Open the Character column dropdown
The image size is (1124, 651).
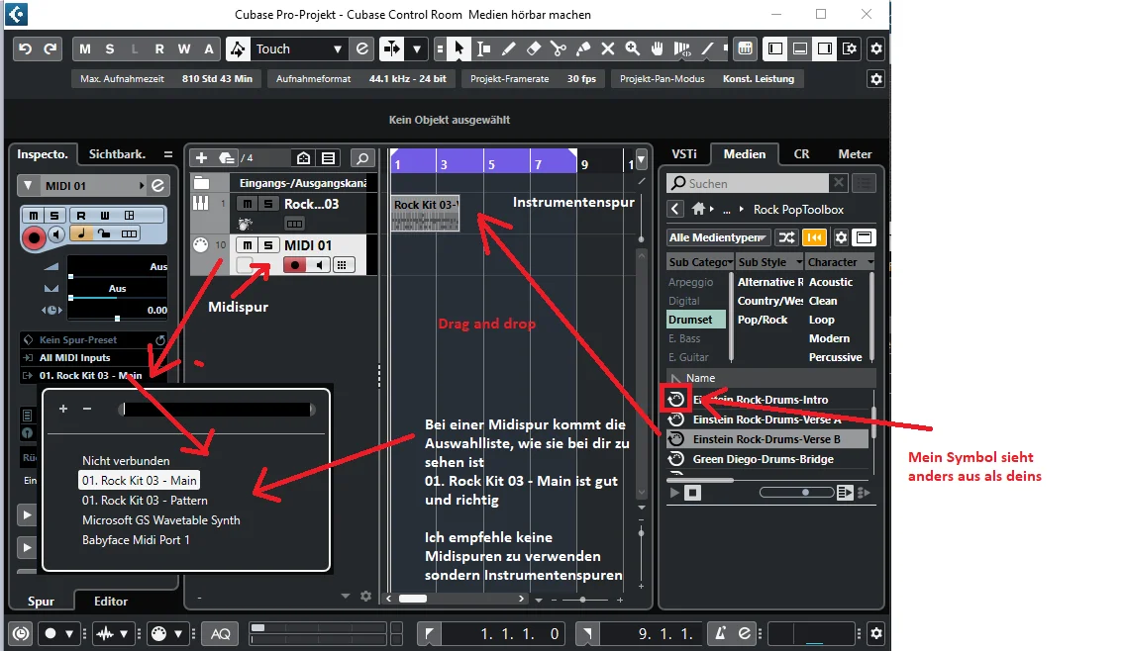tap(840, 262)
